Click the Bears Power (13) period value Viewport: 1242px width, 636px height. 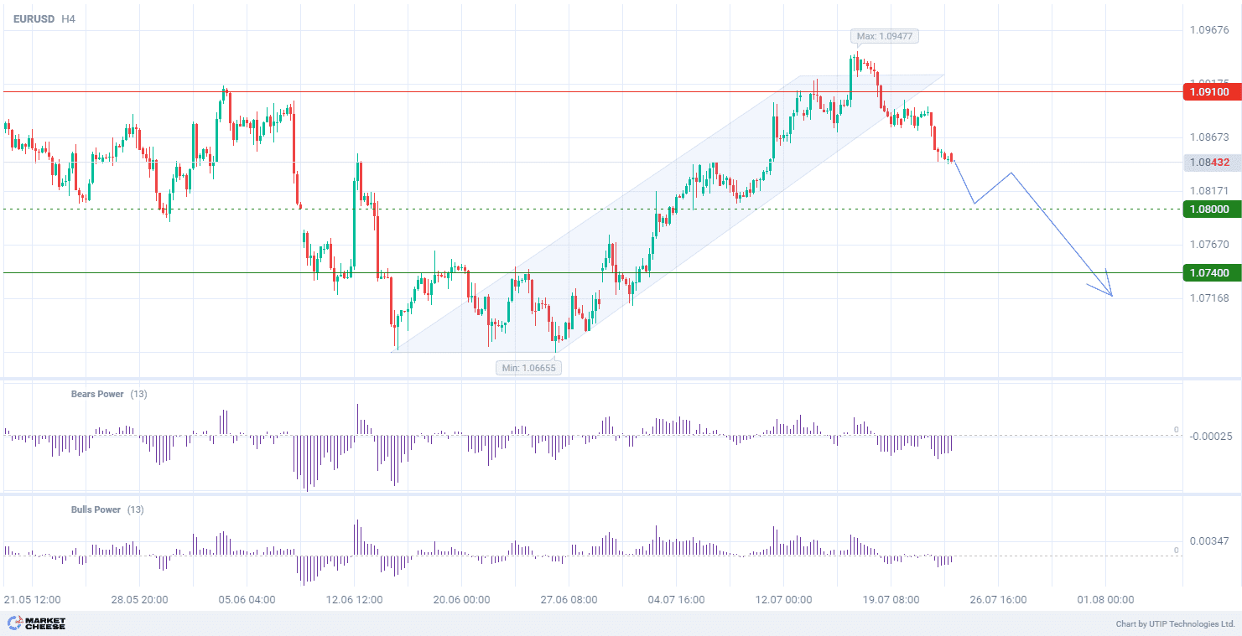[x=138, y=394]
